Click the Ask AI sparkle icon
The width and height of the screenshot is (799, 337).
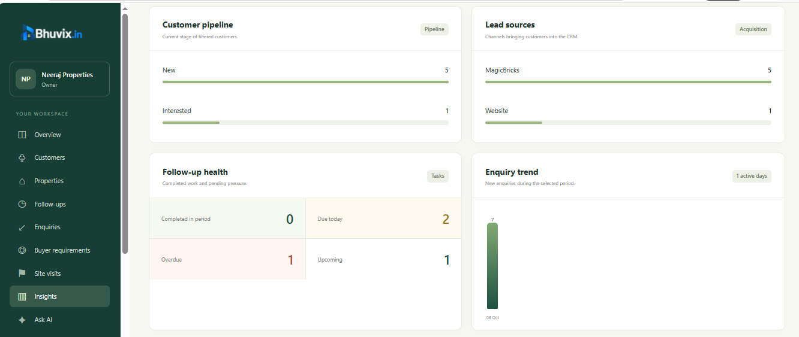22,320
